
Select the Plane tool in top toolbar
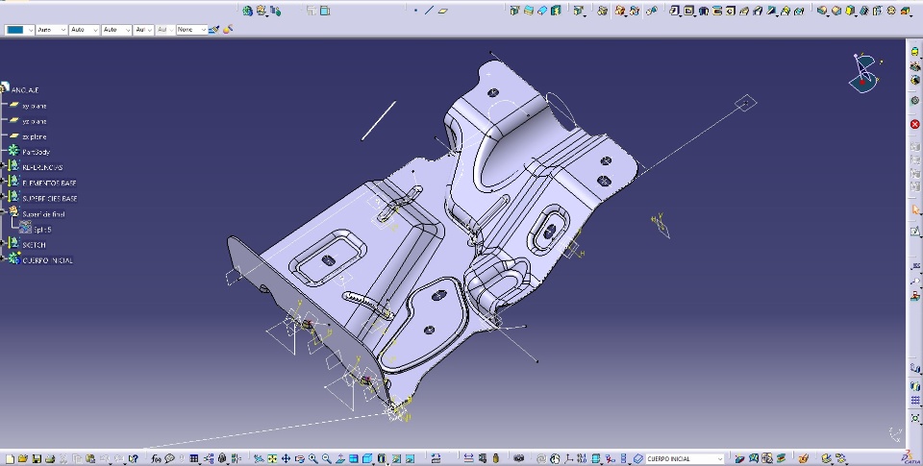442,10
